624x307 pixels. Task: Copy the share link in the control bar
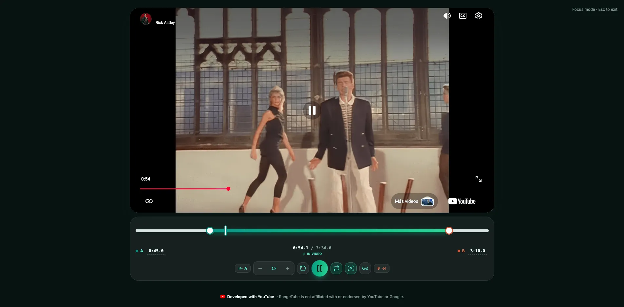click(x=365, y=268)
